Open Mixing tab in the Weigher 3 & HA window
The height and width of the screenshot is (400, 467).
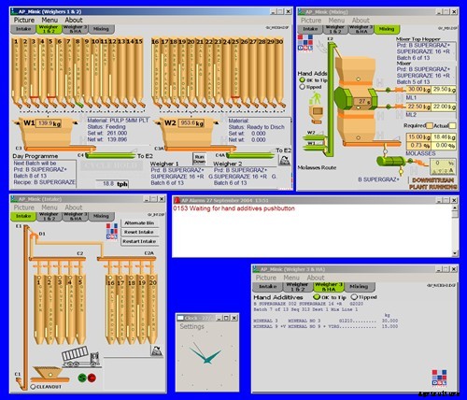pos(359,286)
